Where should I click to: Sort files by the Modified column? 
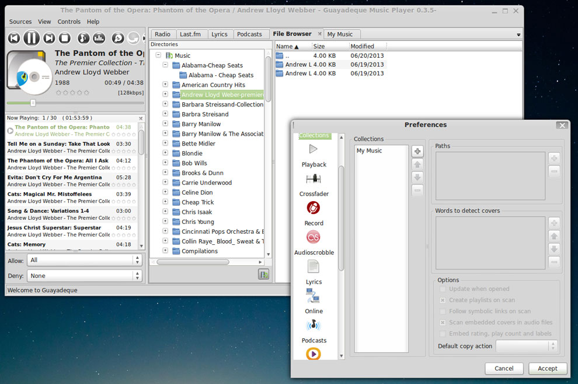[367, 47]
